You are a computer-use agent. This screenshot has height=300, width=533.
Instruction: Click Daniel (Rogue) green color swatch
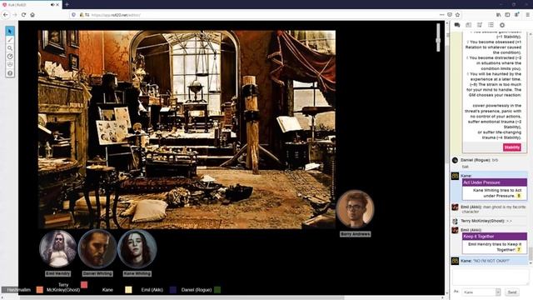pos(217,290)
